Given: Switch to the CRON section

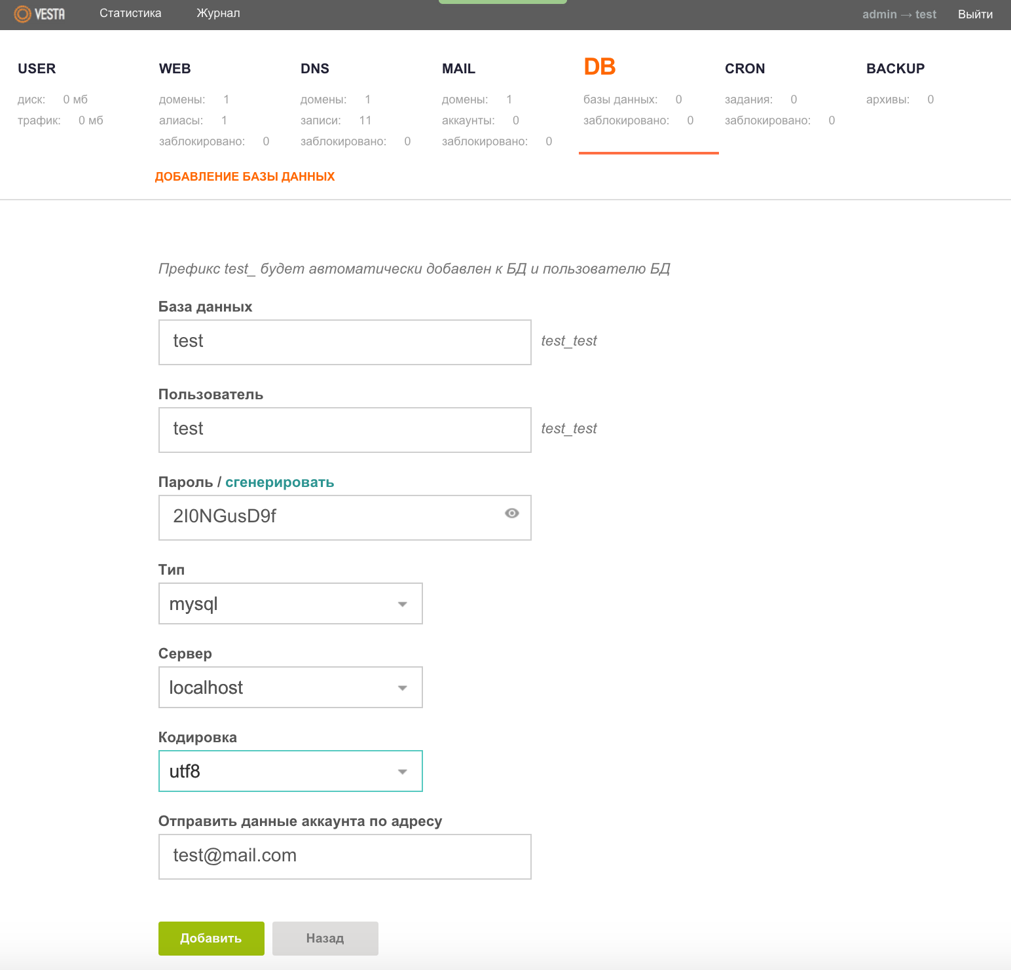Looking at the screenshot, I should tap(744, 69).
